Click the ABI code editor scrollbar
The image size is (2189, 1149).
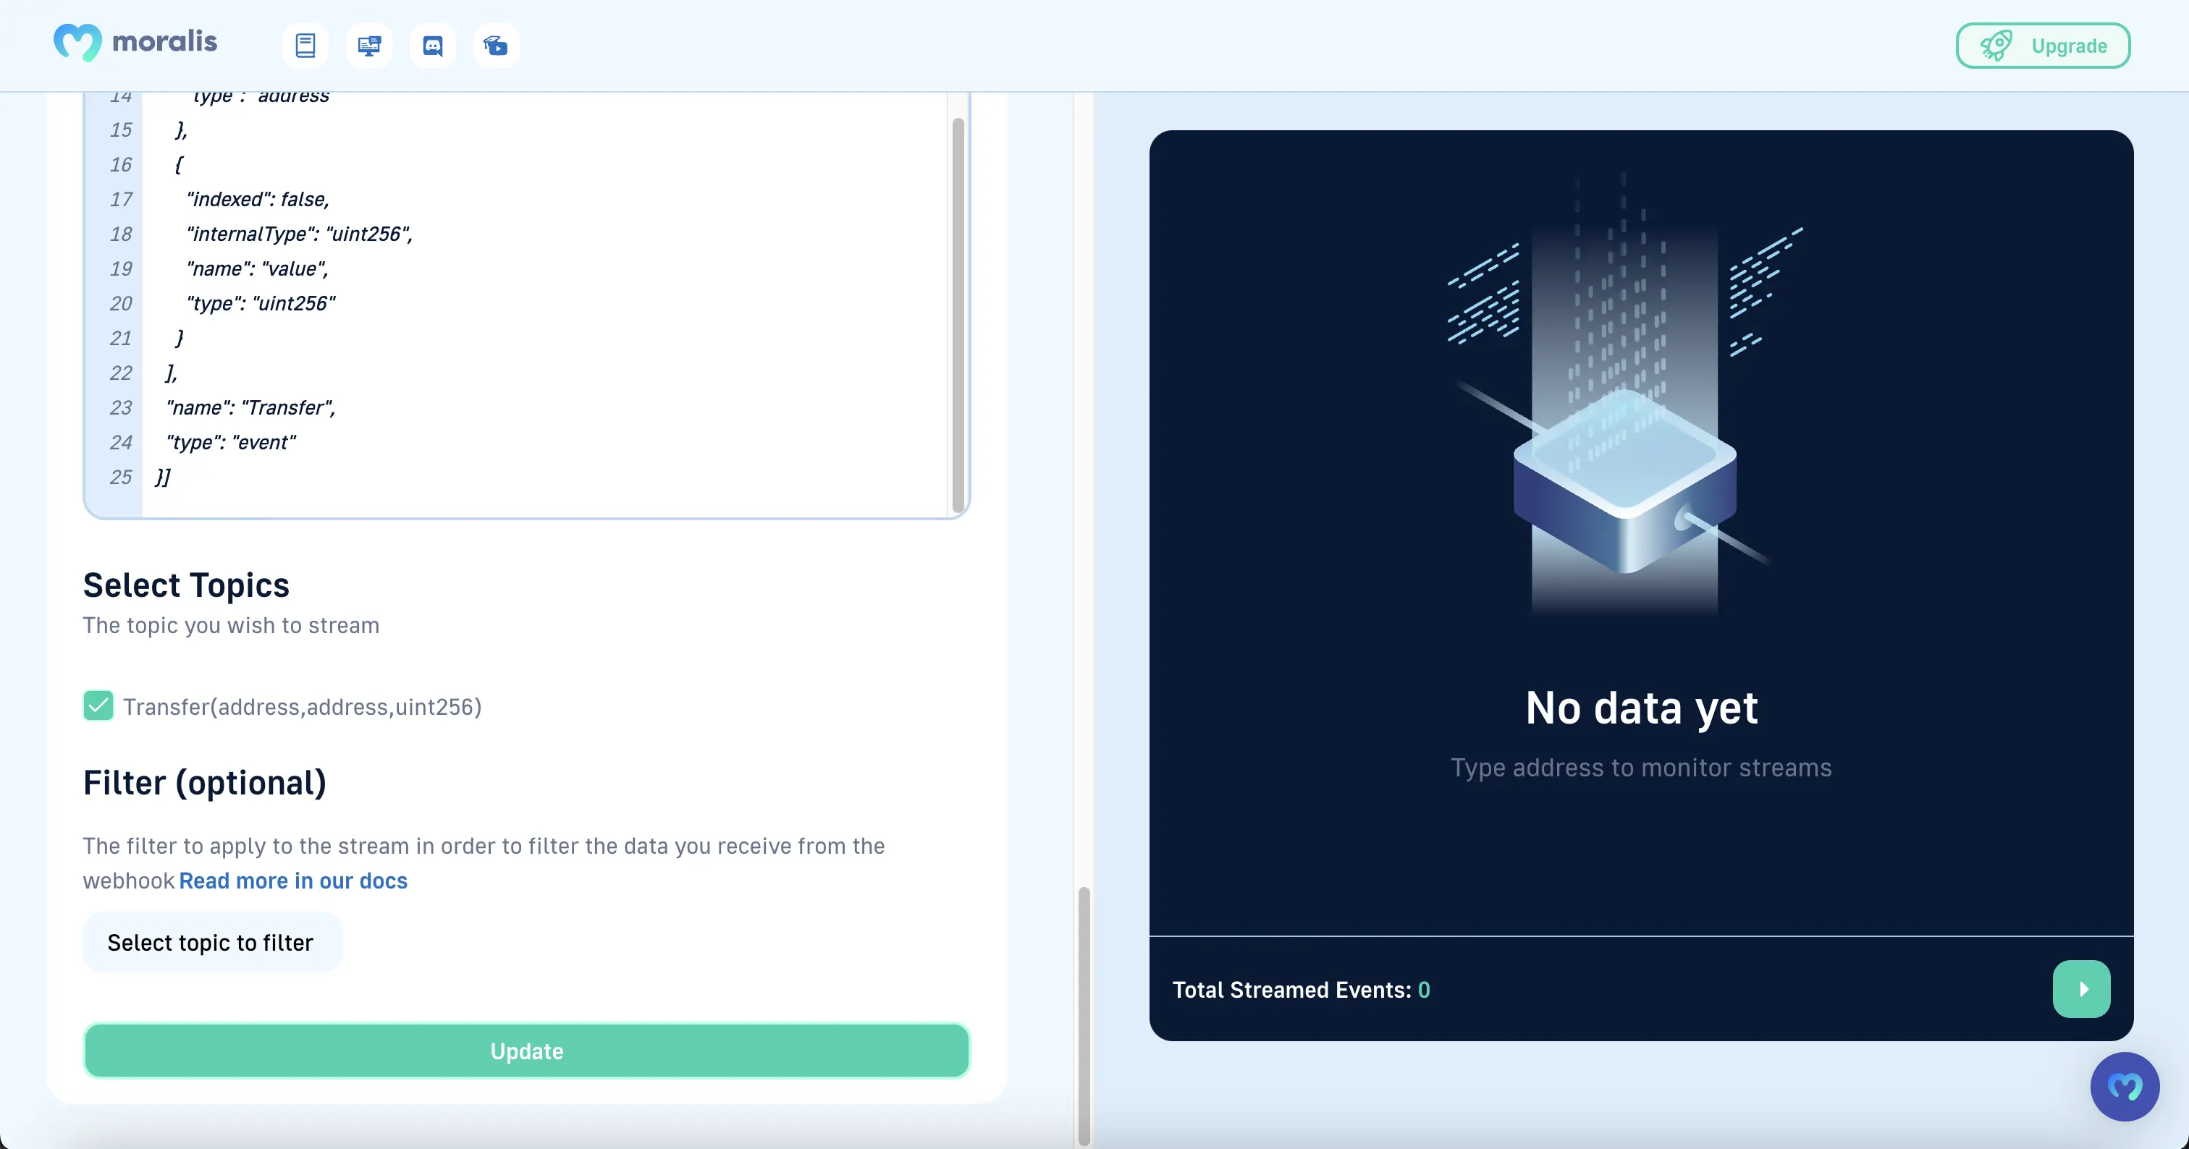click(958, 314)
